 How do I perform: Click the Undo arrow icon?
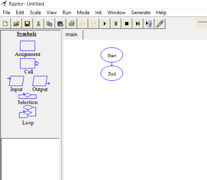click(82, 24)
